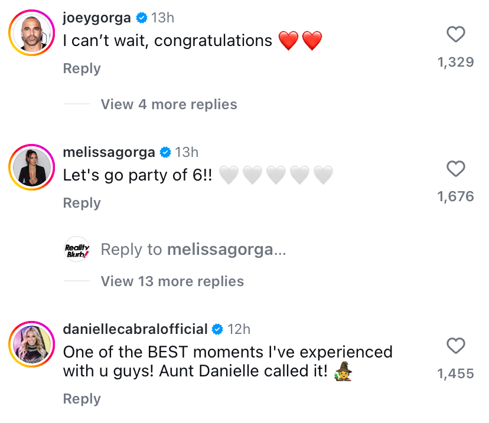
Task: Click melissagorga's blue verified badge
Action: (165, 153)
